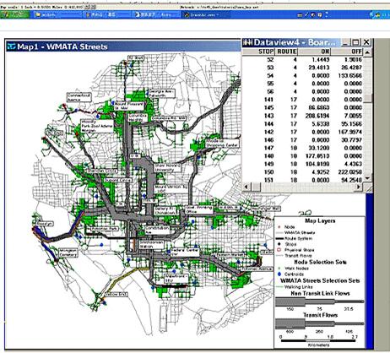Maximize the Dataview4 window
390x353 pixels.
coord(356,42)
